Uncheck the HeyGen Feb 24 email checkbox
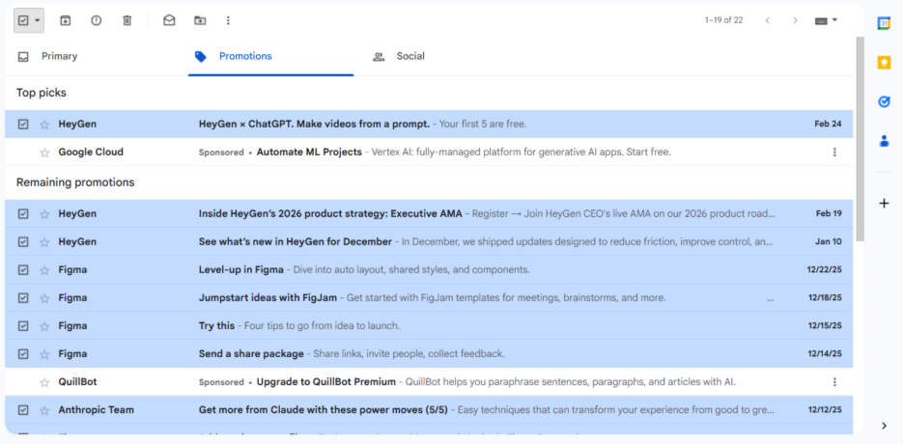Viewport: 904px width, 444px height. tap(23, 125)
